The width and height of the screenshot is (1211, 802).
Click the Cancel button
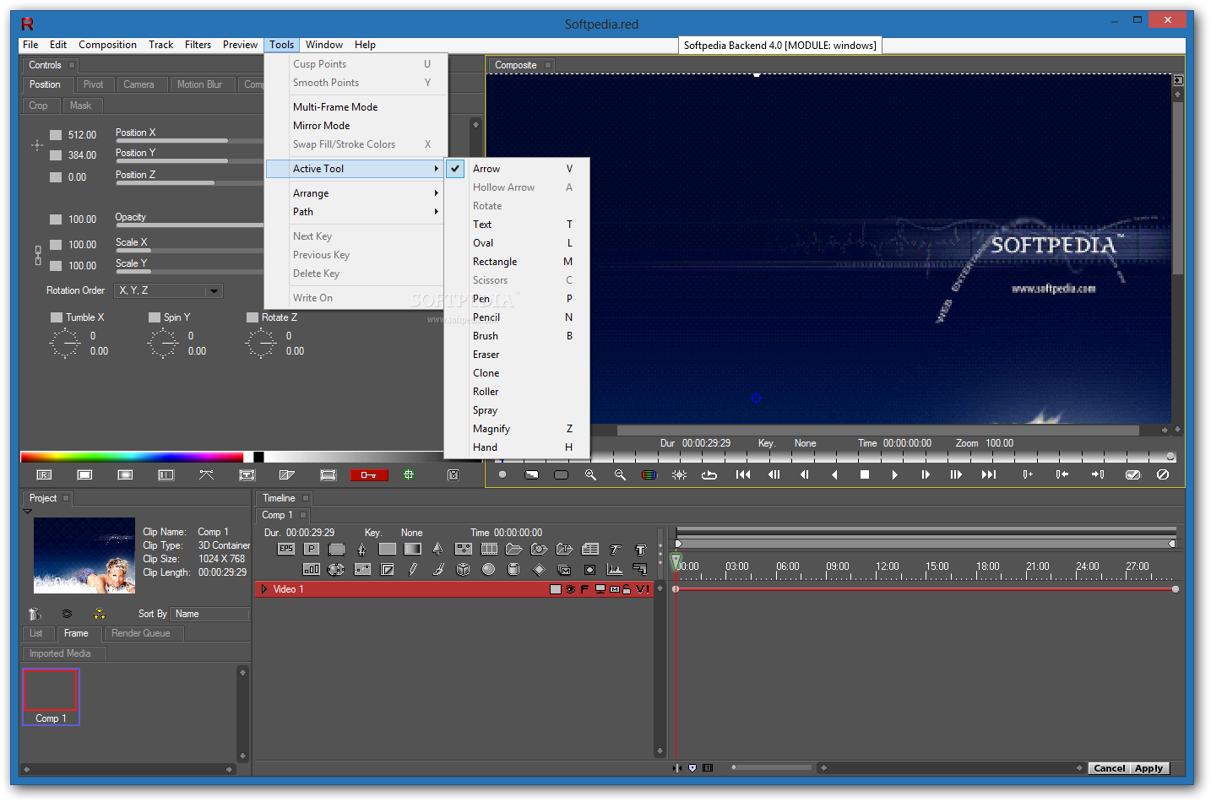1109,768
